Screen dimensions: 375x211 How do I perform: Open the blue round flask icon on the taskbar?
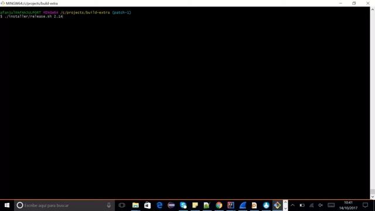266,205
